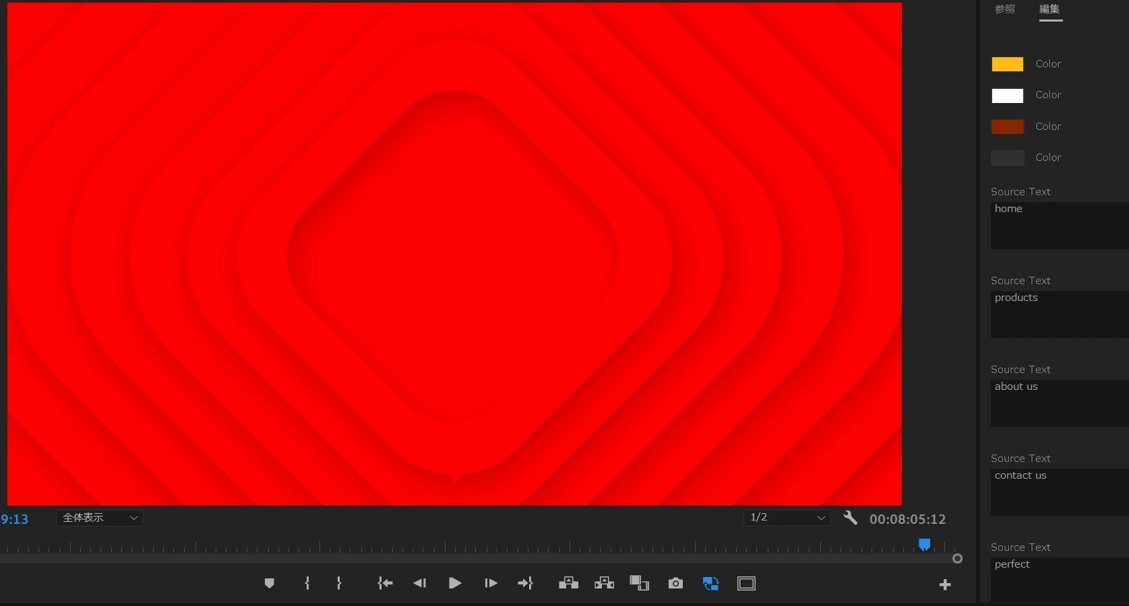Click the 'perfect' Source Text field
Image resolution: width=1129 pixels, height=606 pixels.
pyautogui.click(x=1060, y=580)
